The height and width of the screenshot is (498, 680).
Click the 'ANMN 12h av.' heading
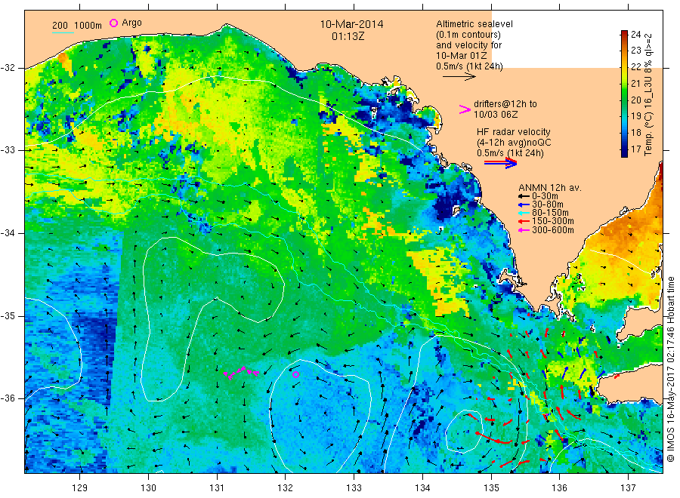tap(550, 188)
